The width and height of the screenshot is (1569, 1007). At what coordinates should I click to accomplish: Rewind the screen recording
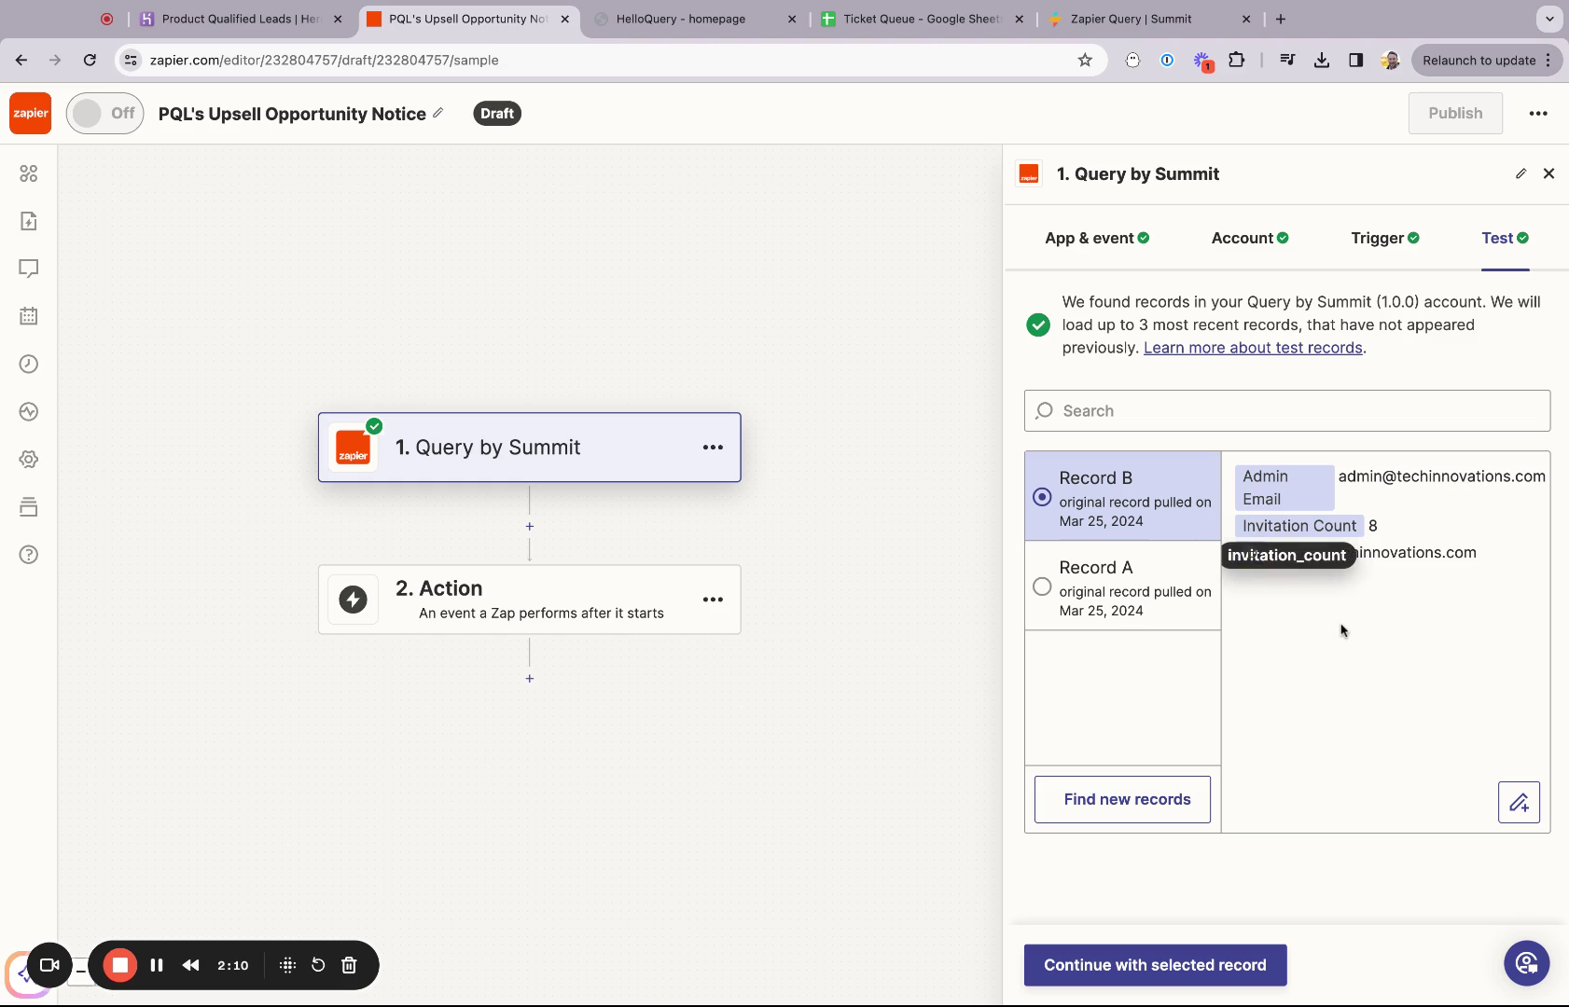tap(190, 965)
